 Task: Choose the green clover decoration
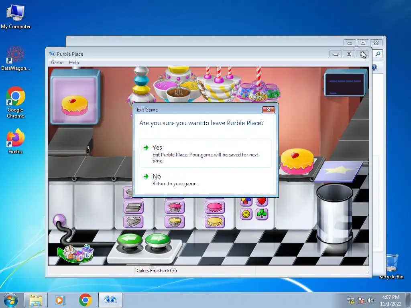pos(262,214)
